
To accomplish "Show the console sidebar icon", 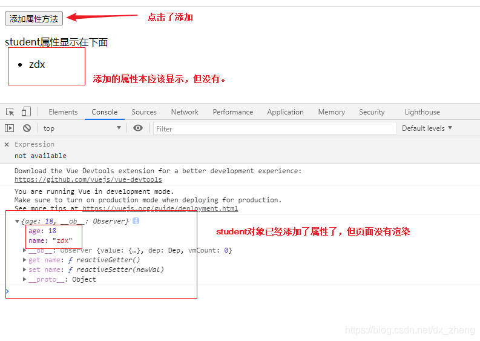I will tap(10, 128).
